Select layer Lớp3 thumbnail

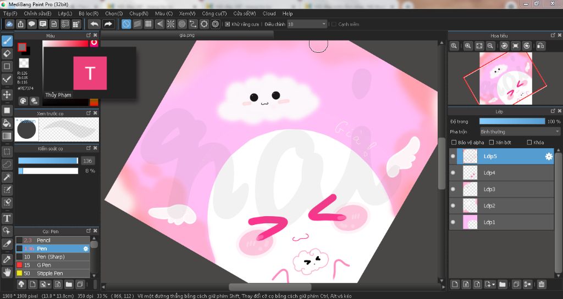click(x=470, y=189)
